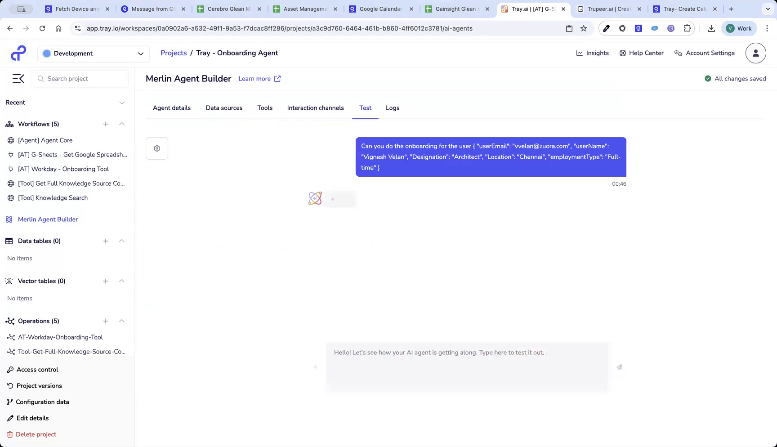
Task: Add a new operation with the plus icon
Action: pos(106,321)
